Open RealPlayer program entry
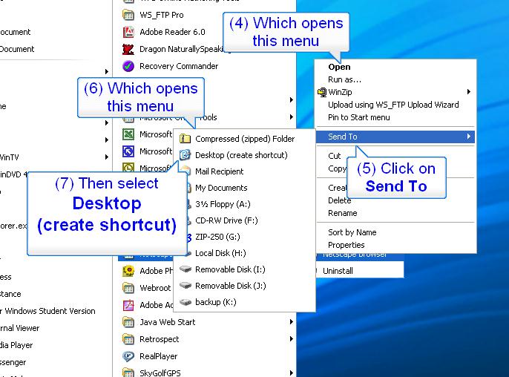The height and width of the screenshot is (377, 509). tap(159, 356)
